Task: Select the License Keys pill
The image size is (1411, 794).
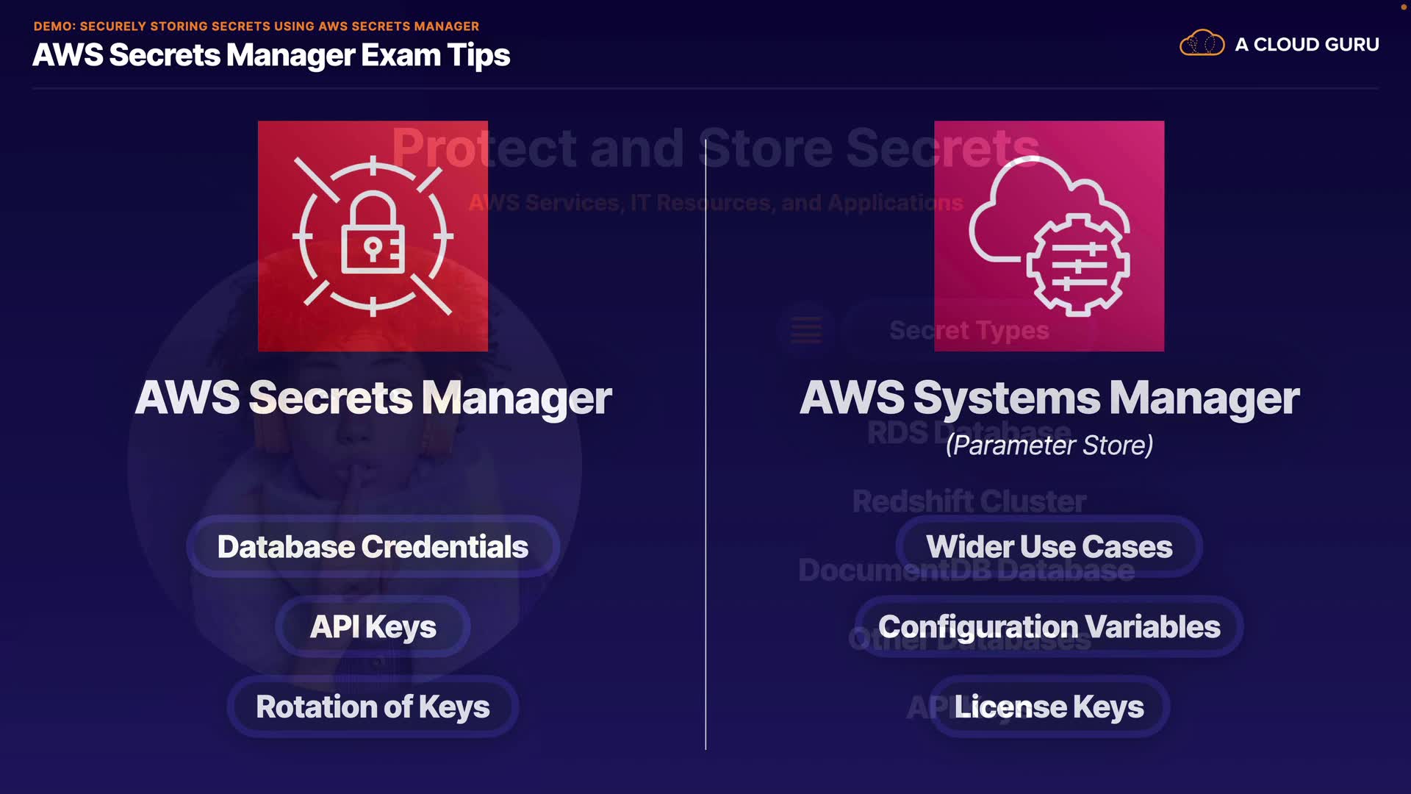Action: coord(1049,707)
